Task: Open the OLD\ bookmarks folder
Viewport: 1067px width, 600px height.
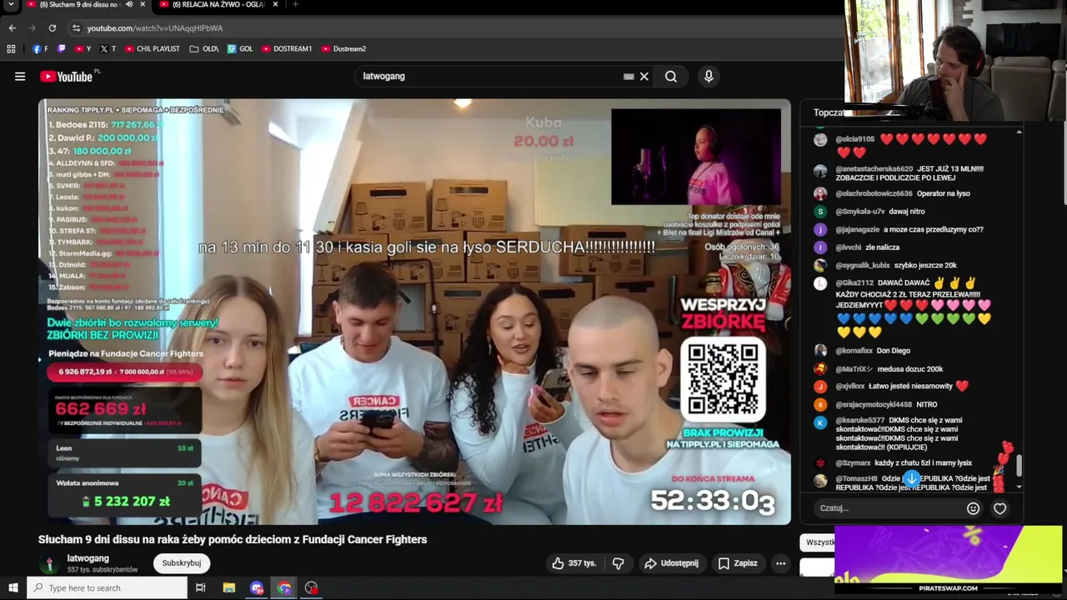Action: 204,49
